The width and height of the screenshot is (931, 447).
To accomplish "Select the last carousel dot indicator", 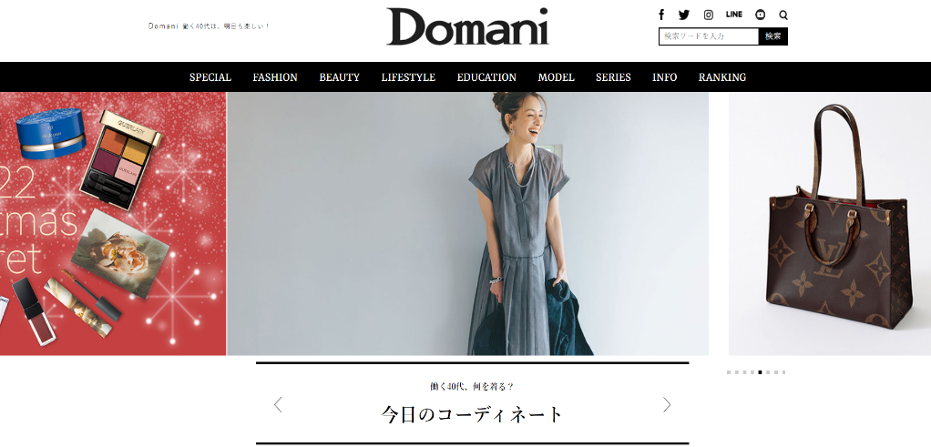I will [x=783, y=372].
